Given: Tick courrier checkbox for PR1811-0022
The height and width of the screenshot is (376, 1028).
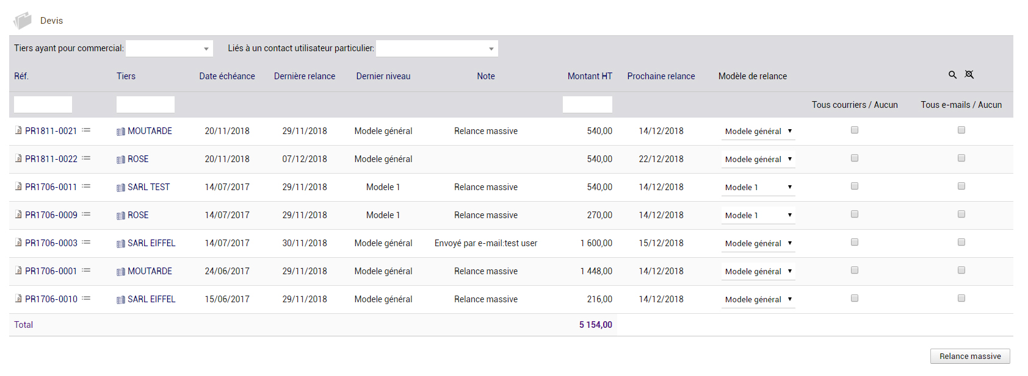Looking at the screenshot, I should [855, 158].
